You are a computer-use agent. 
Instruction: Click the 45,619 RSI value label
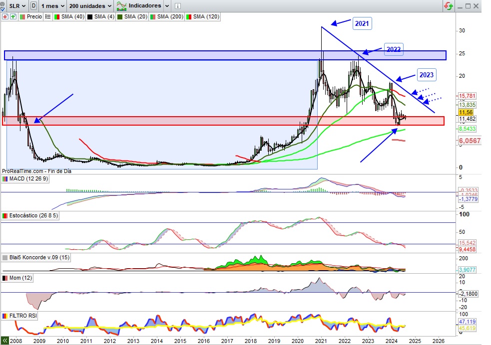click(467, 328)
